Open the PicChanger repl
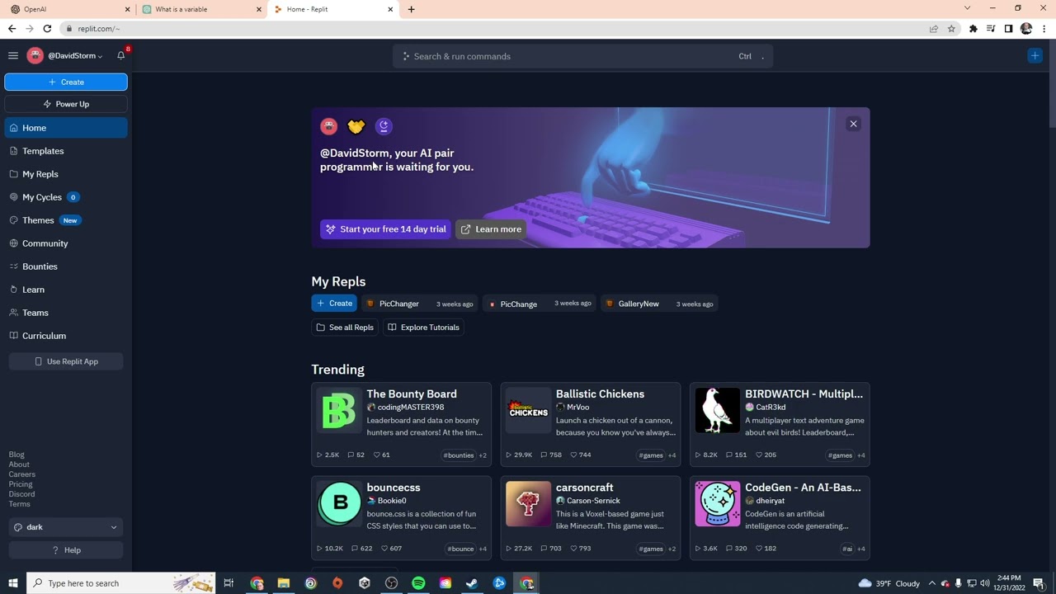The height and width of the screenshot is (594, 1056). [419, 304]
